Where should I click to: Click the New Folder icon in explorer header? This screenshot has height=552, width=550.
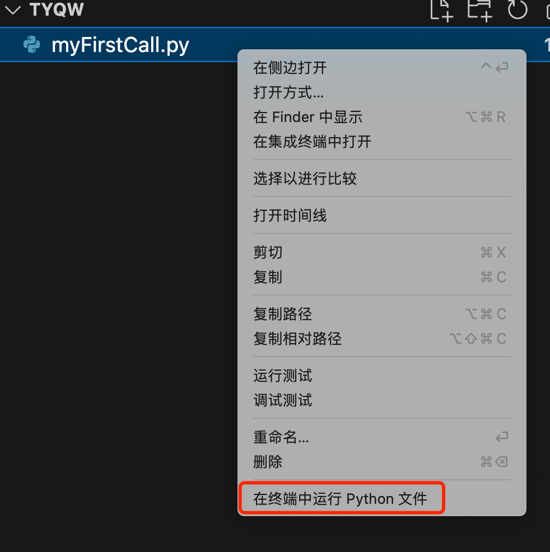click(x=479, y=10)
